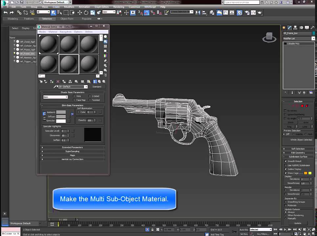Switch to the Freeform ribbon tab

pyautogui.click(x=29, y=19)
